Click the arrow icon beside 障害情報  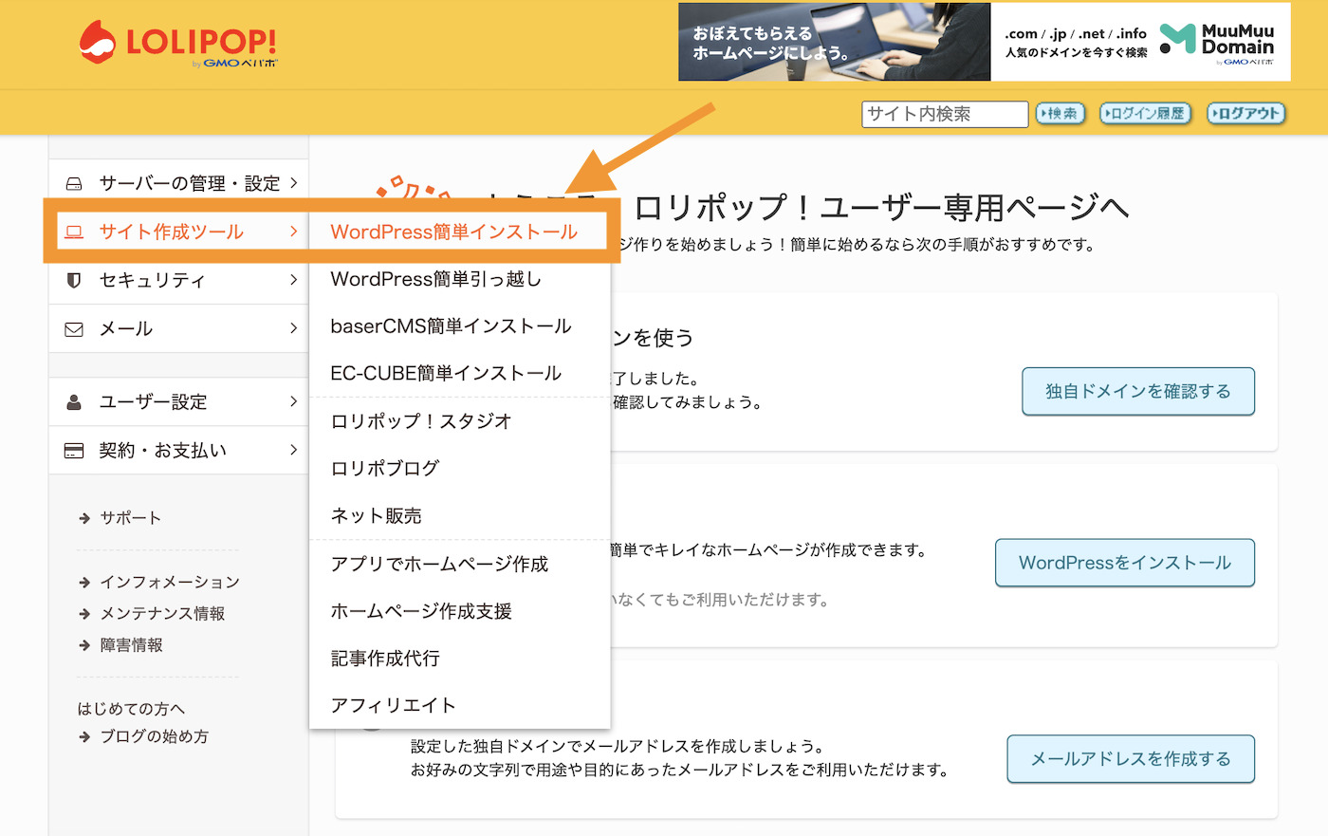(84, 645)
